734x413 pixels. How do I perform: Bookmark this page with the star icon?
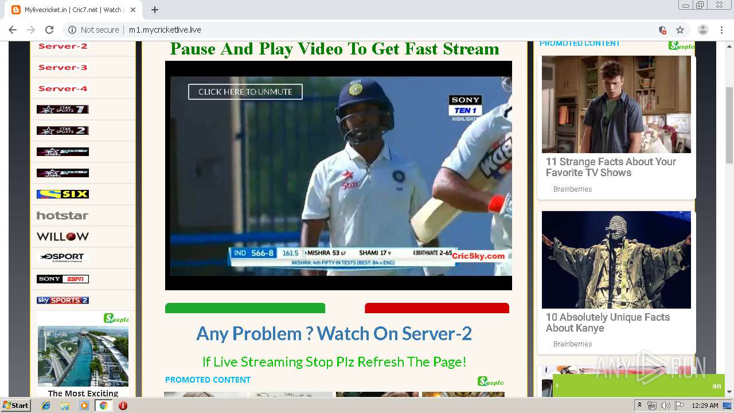pyautogui.click(x=680, y=30)
